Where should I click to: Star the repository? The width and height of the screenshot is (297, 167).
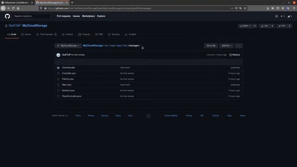click(265, 26)
